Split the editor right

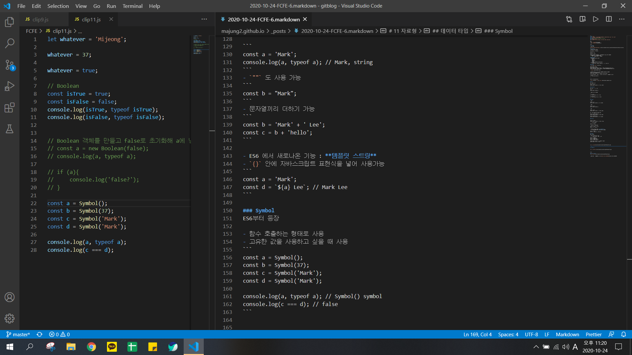[609, 19]
